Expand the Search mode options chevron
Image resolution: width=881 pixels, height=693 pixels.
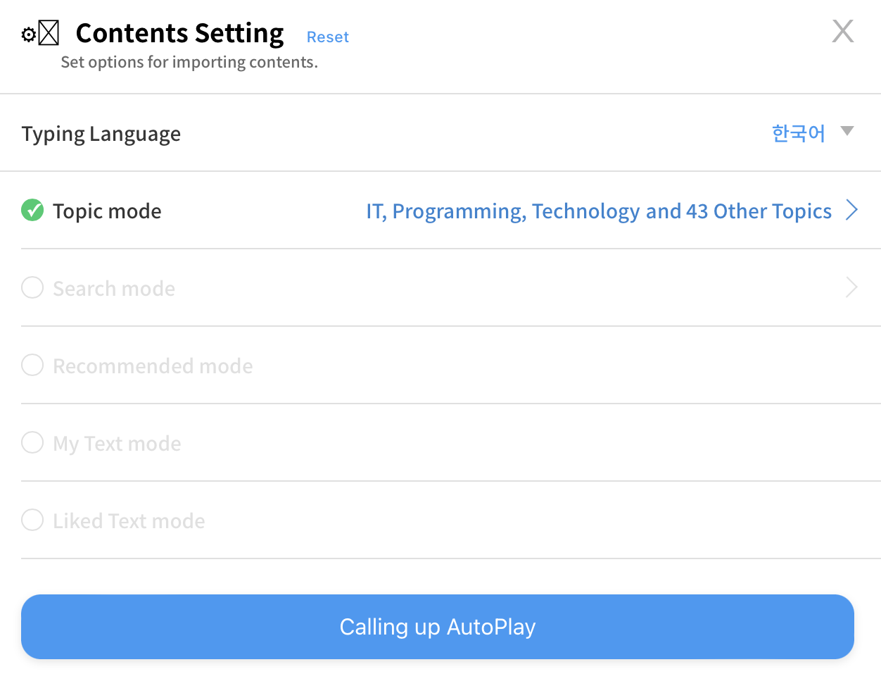(x=852, y=287)
